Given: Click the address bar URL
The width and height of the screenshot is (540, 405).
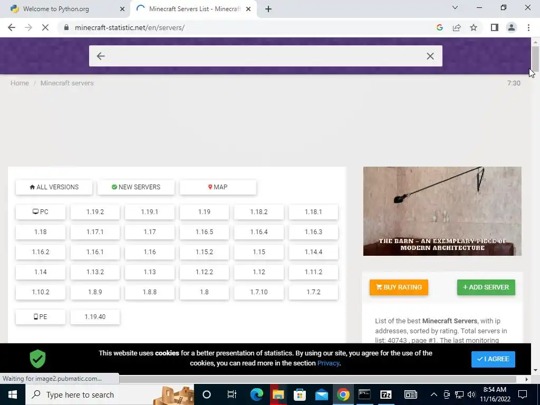Looking at the screenshot, I should coord(130,27).
